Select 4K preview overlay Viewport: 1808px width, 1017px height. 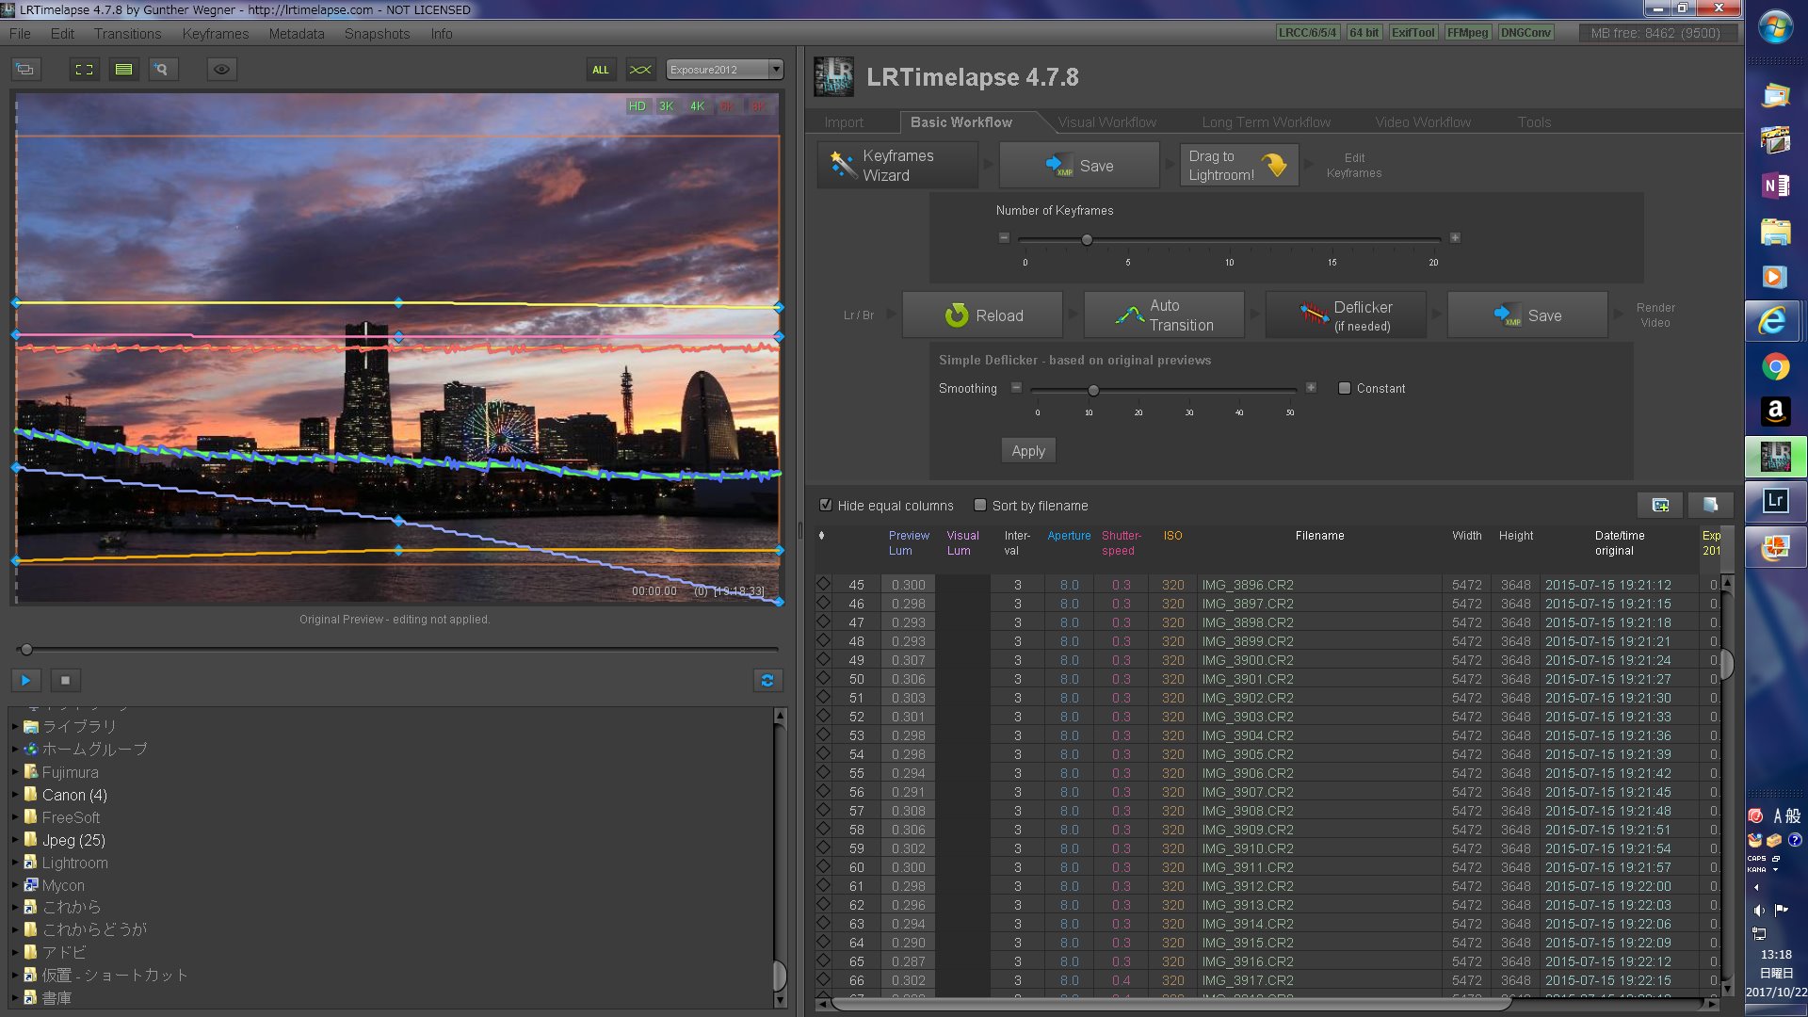click(697, 106)
